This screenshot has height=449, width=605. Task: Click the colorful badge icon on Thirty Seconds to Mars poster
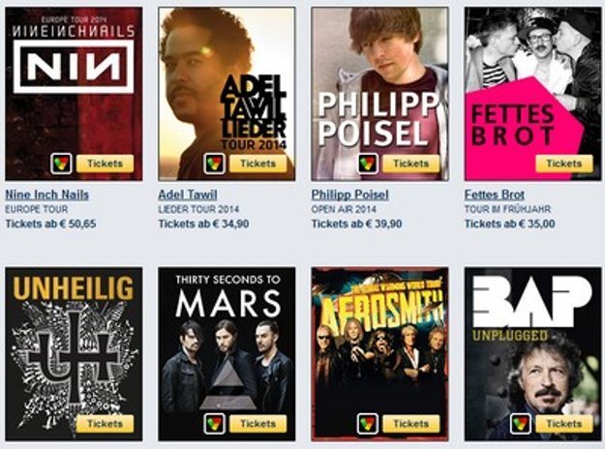click(214, 424)
